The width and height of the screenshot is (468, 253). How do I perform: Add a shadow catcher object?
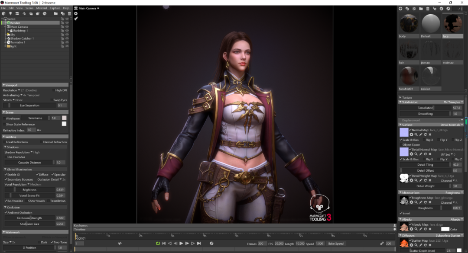pyautogui.click(x=24, y=13)
